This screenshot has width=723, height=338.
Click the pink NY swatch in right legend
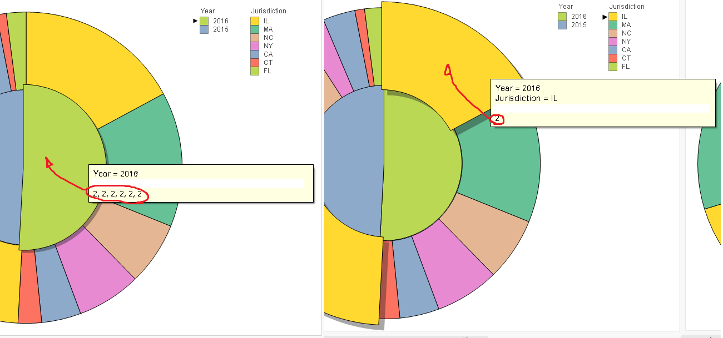613,41
